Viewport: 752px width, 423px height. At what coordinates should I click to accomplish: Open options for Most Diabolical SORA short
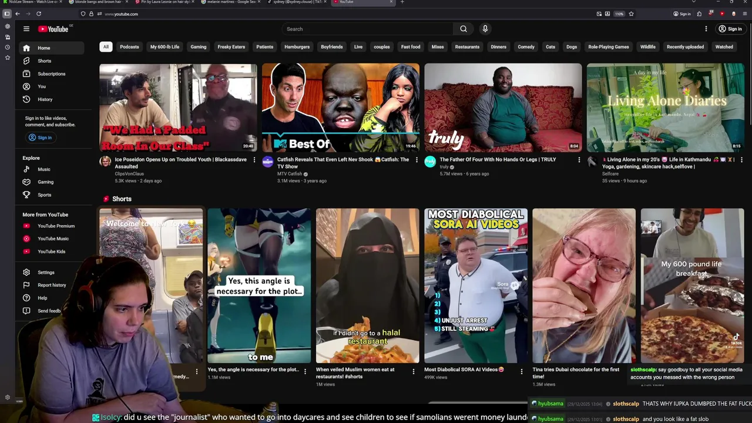(521, 371)
